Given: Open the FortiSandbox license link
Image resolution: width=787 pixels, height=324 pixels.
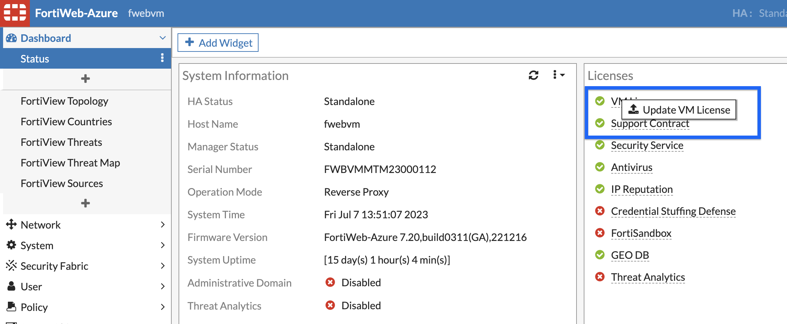Looking at the screenshot, I should pyautogui.click(x=641, y=233).
